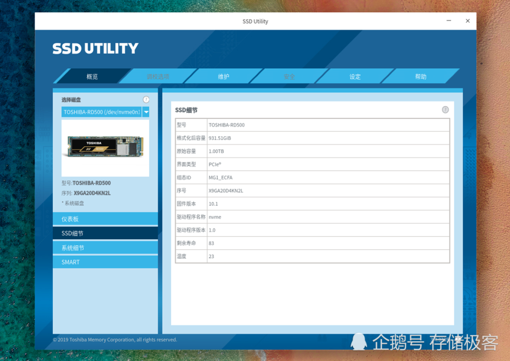Show the SMART sidebar section
The image size is (510, 361).
click(x=106, y=262)
